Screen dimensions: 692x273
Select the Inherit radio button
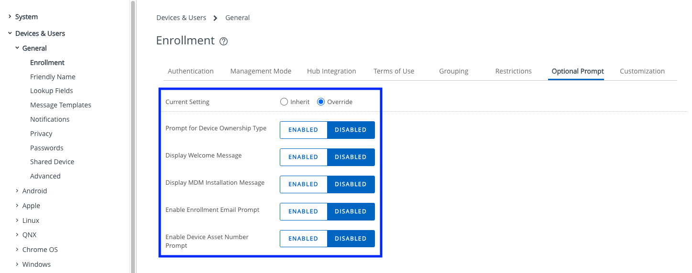[x=284, y=102]
